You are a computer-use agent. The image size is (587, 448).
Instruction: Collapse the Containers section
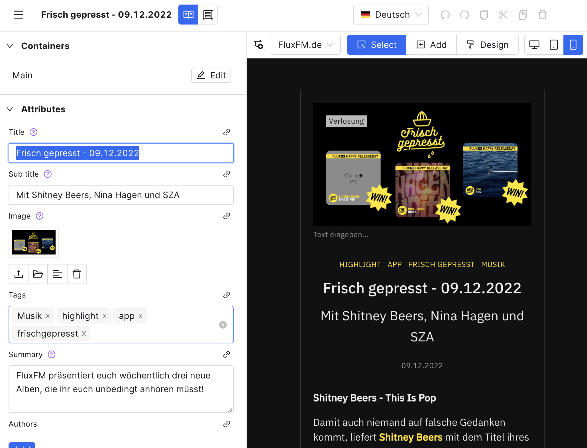10,46
